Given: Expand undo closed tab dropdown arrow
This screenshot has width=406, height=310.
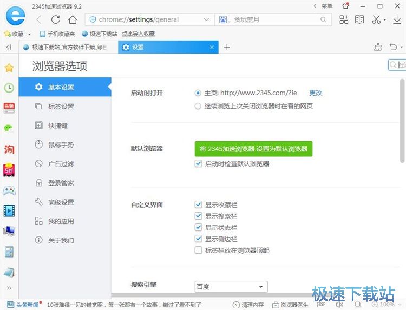Looking at the screenshot, I should (x=402, y=47).
